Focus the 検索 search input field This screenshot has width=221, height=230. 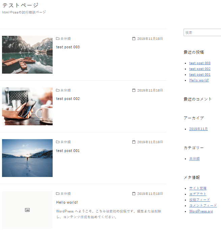[202, 32]
